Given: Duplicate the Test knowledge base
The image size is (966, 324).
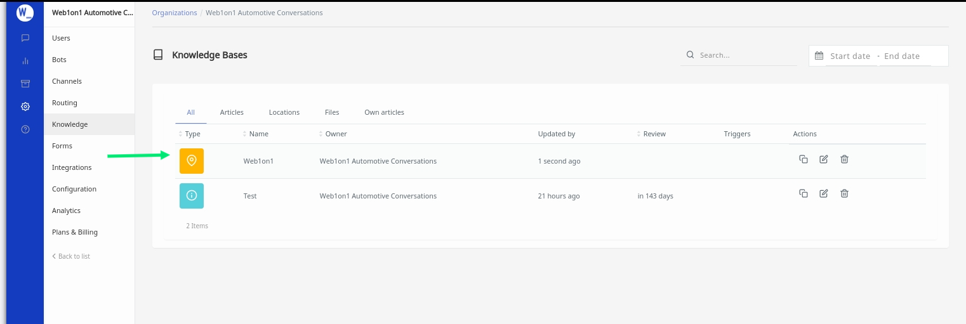Looking at the screenshot, I should click(x=804, y=193).
